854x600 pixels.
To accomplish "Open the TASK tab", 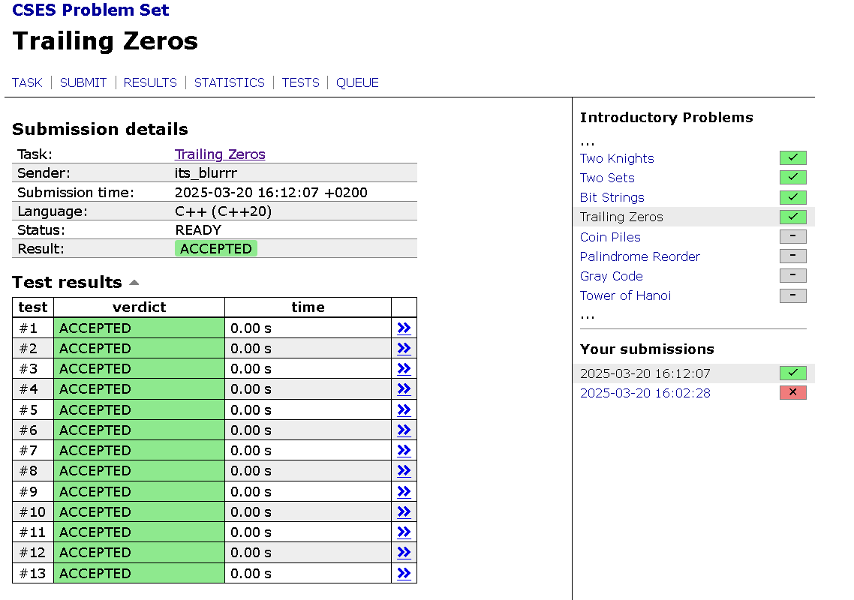I will pyautogui.click(x=27, y=82).
